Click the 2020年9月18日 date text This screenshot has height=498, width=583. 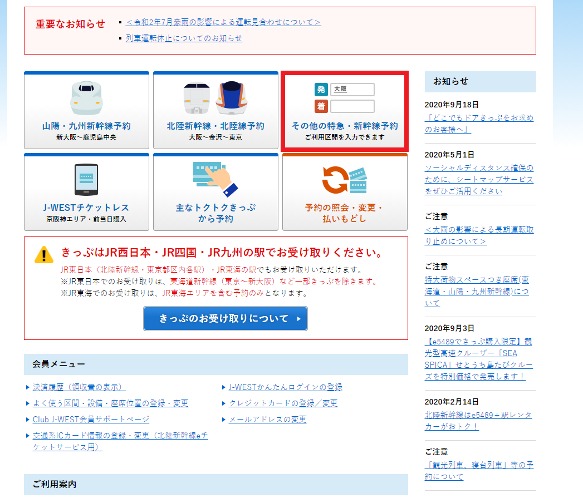point(452,105)
